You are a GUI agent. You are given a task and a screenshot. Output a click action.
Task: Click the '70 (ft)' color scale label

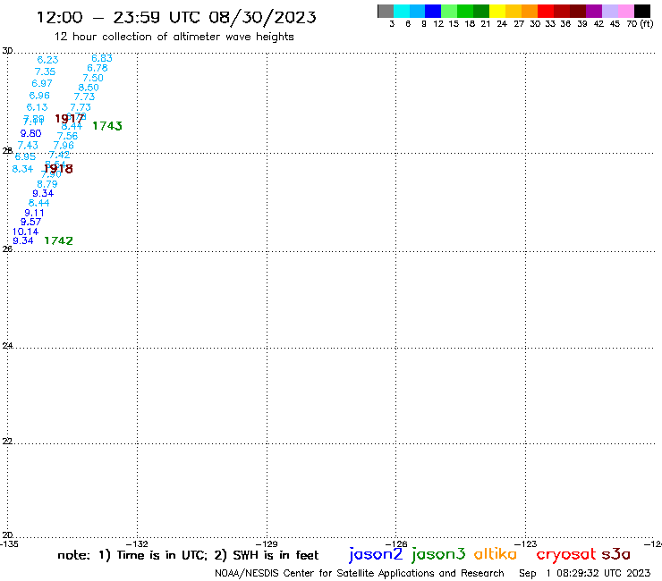tap(640, 24)
